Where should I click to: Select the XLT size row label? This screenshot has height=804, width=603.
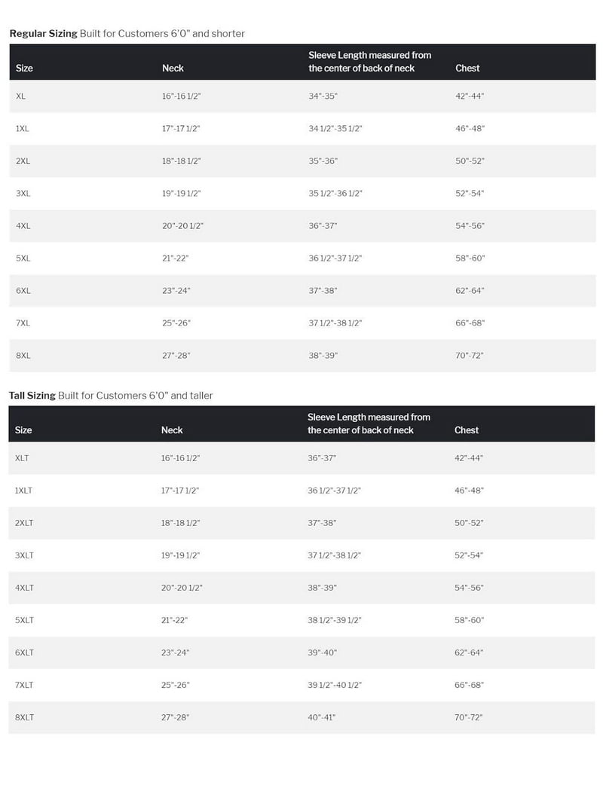pos(23,458)
